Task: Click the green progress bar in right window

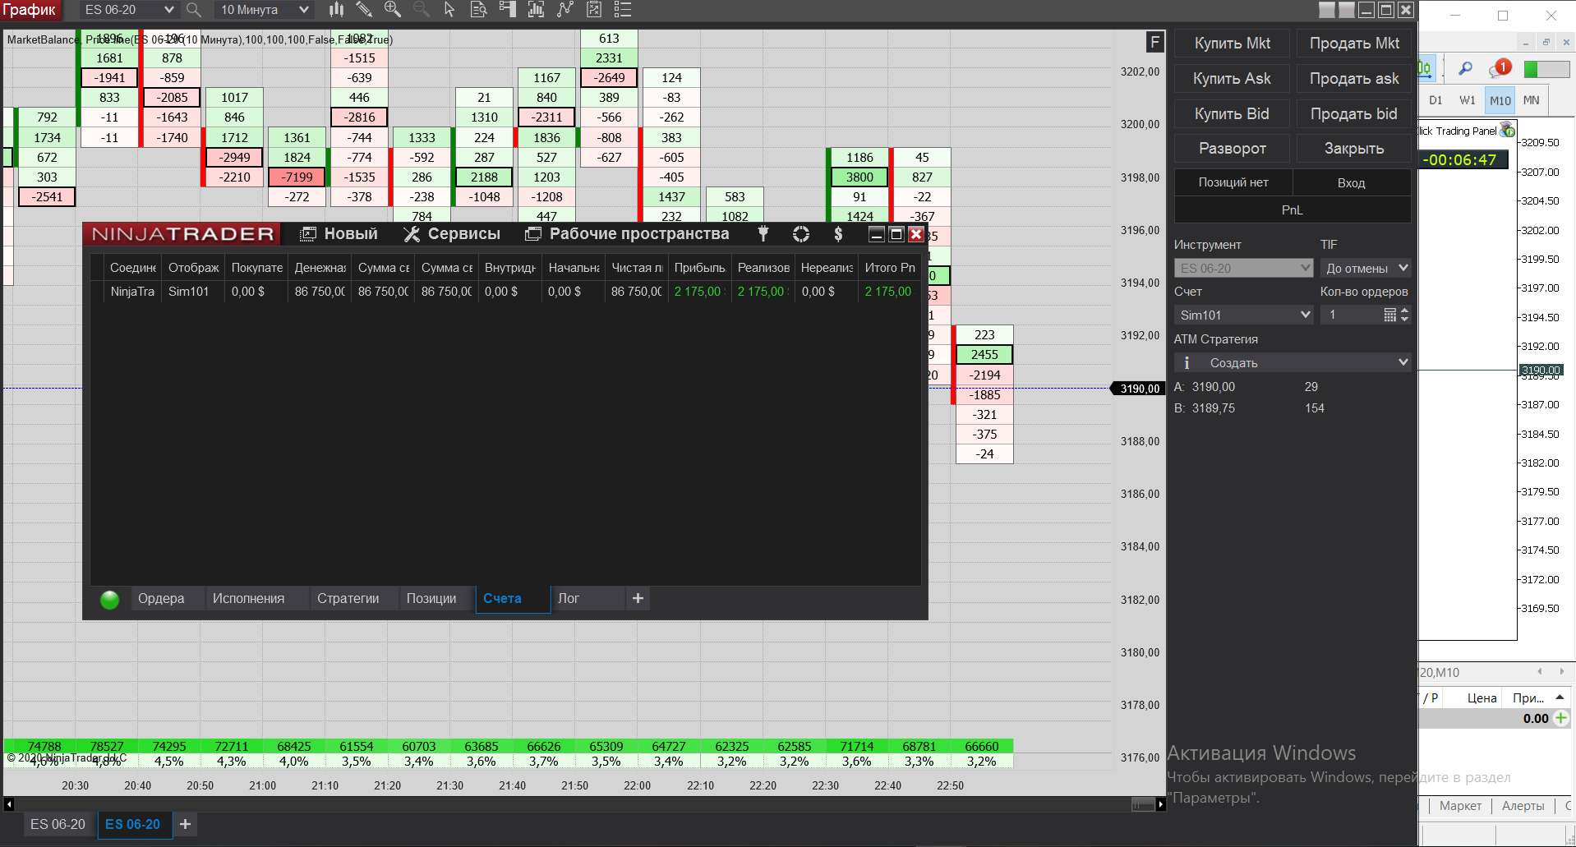Action: tap(1546, 69)
